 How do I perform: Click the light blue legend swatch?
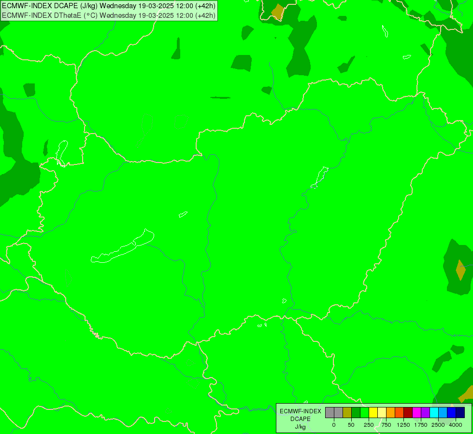tap(443, 413)
